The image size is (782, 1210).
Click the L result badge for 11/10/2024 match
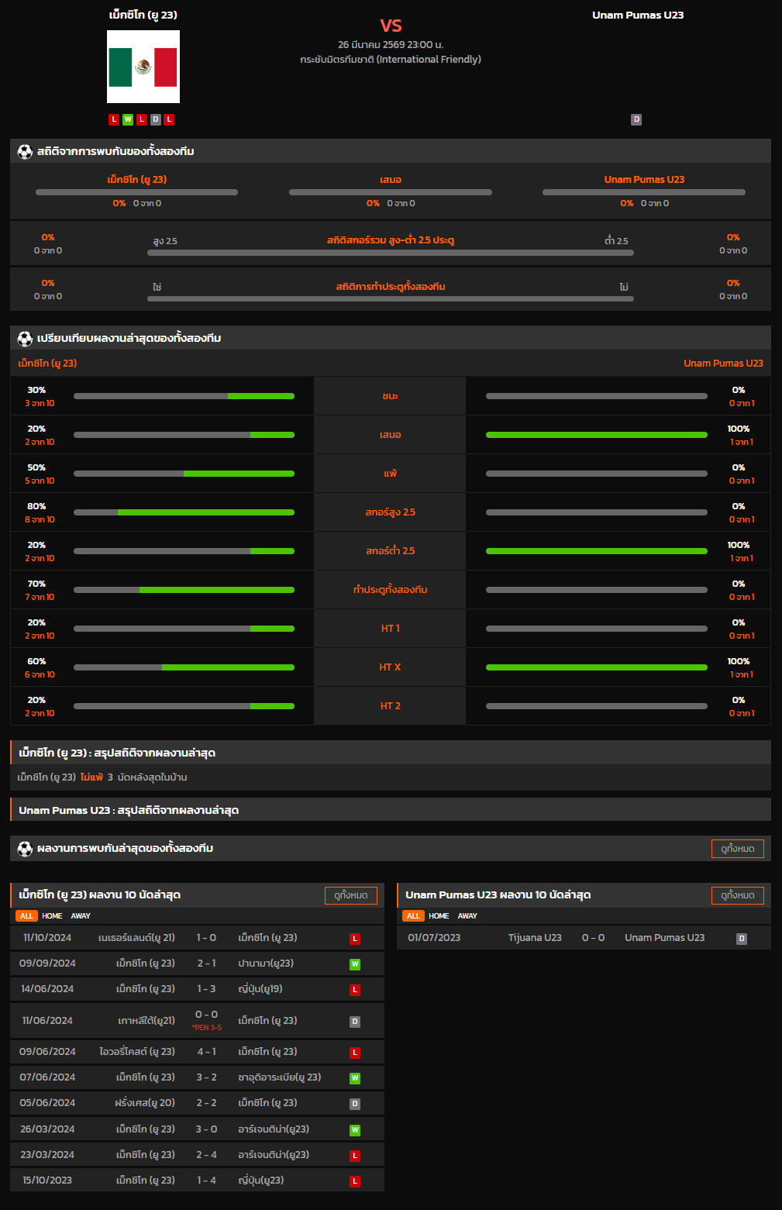click(355, 939)
